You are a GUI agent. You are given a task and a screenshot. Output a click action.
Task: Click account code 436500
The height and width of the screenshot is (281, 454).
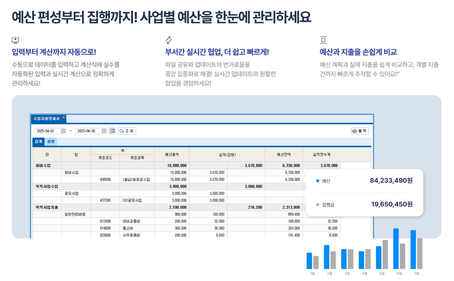(105, 180)
